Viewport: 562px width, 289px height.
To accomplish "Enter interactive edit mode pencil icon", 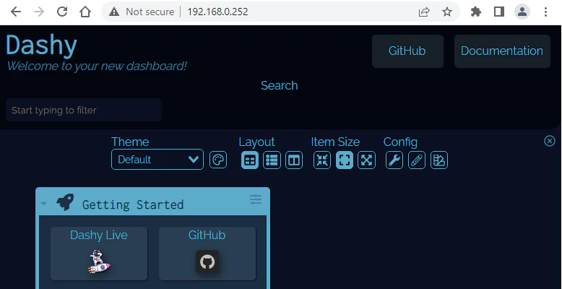I will [416, 160].
